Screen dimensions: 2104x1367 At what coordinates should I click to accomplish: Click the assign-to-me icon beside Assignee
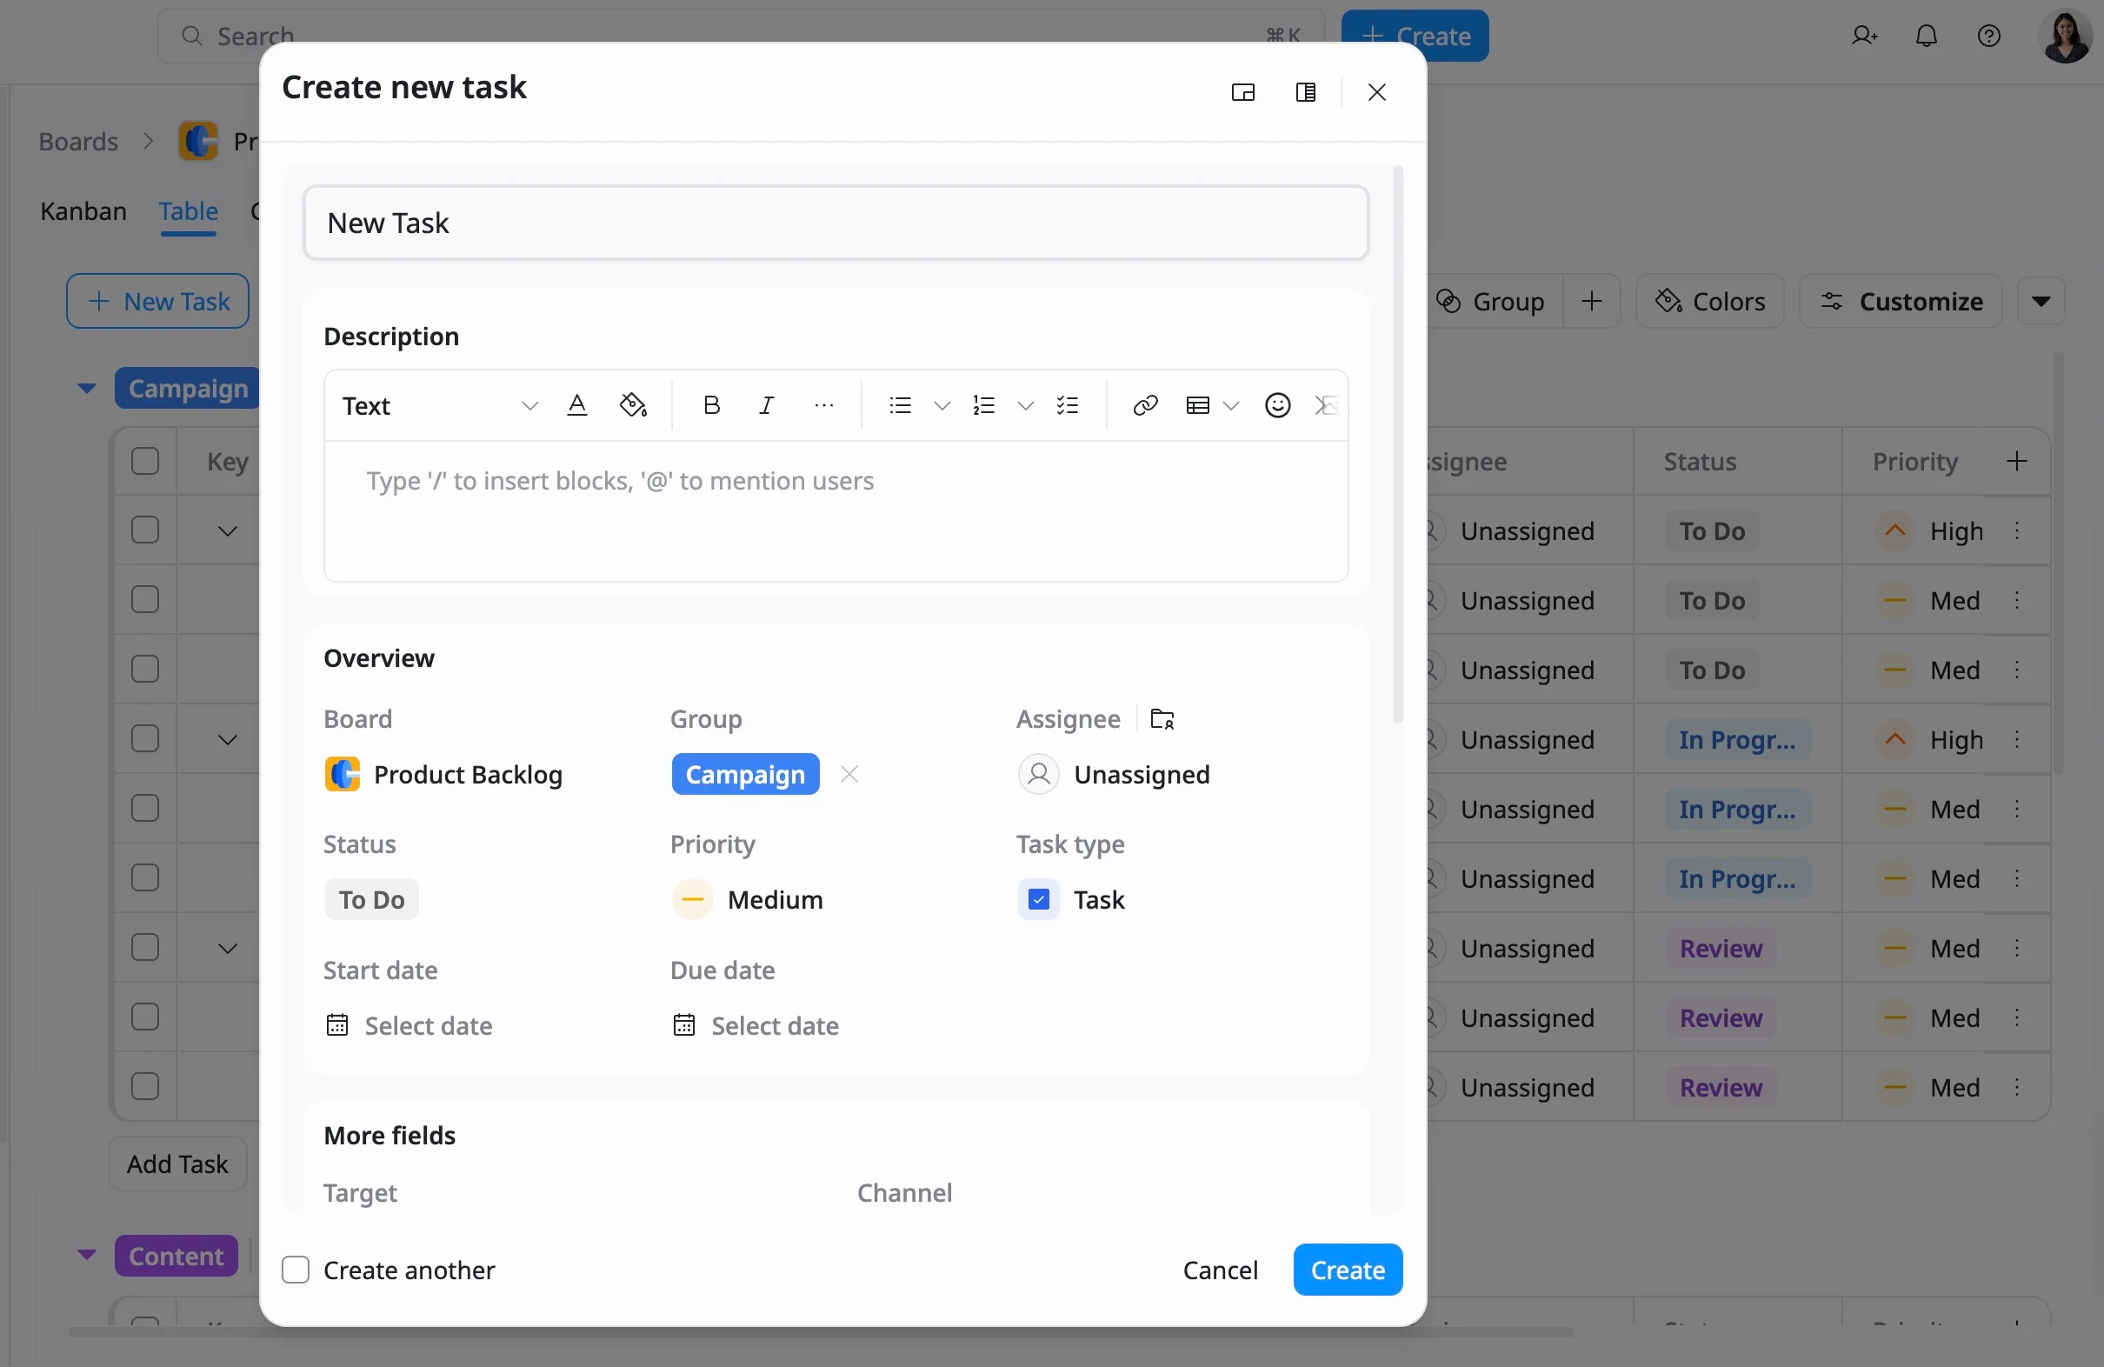pos(1162,719)
